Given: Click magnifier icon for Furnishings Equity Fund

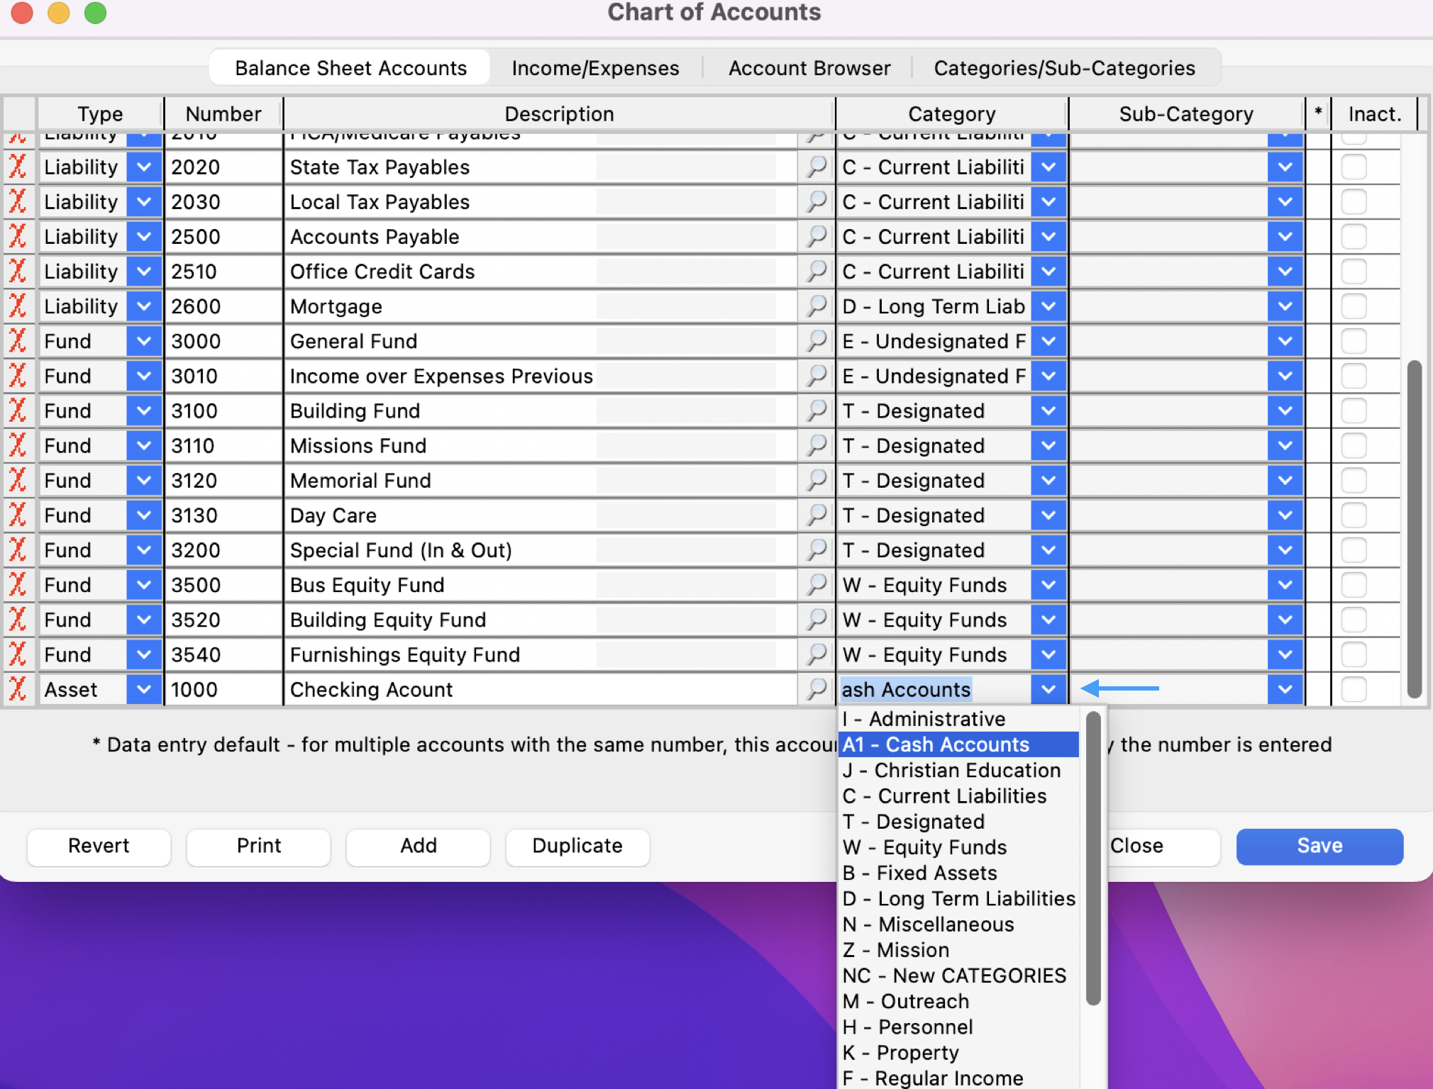Looking at the screenshot, I should pos(817,654).
